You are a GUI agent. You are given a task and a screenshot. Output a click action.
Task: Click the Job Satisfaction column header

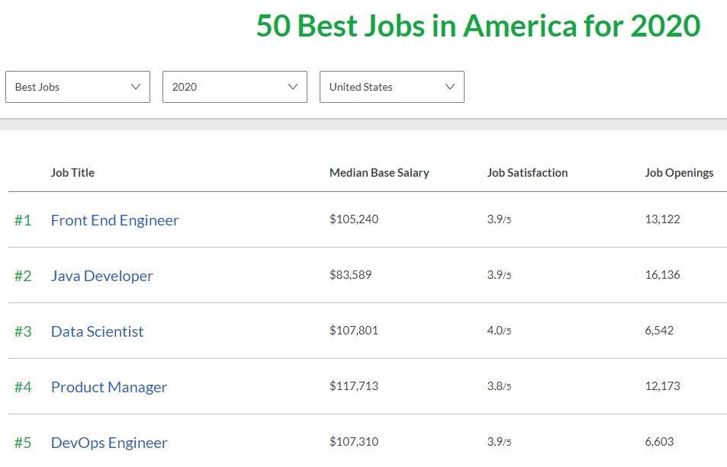click(x=527, y=173)
